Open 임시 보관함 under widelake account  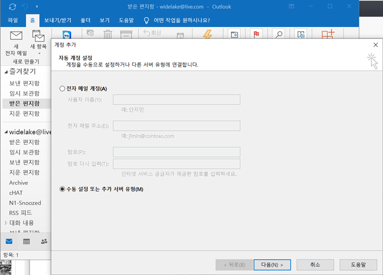pyautogui.click(x=25, y=153)
